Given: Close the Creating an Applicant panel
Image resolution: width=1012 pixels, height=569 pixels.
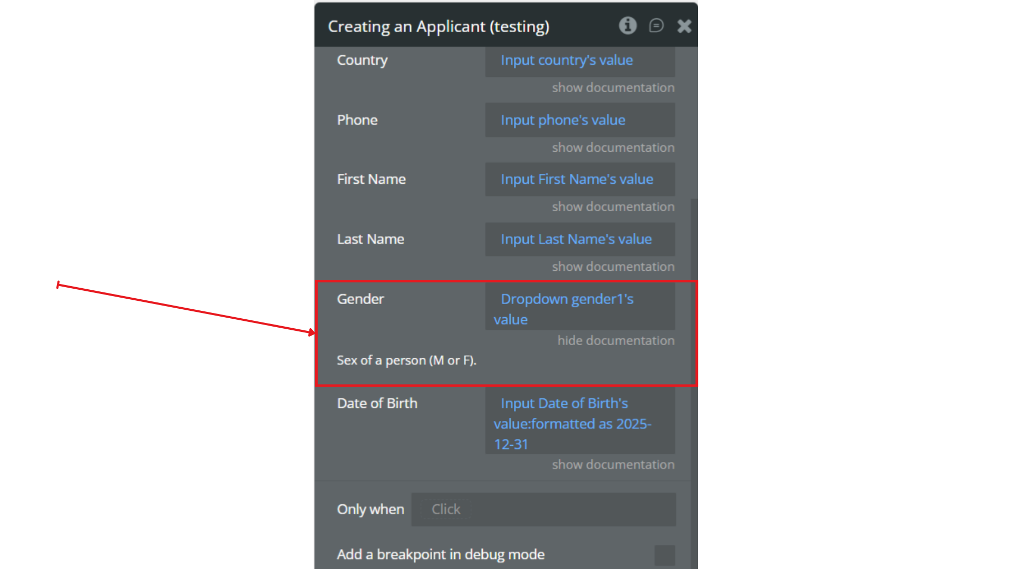Looking at the screenshot, I should (x=684, y=26).
